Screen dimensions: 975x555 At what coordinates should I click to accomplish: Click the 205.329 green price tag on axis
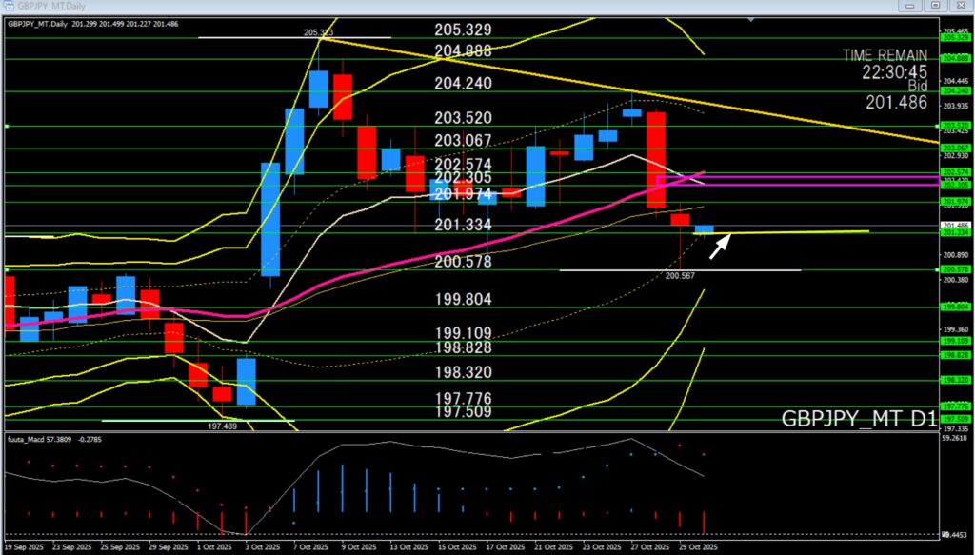click(956, 37)
